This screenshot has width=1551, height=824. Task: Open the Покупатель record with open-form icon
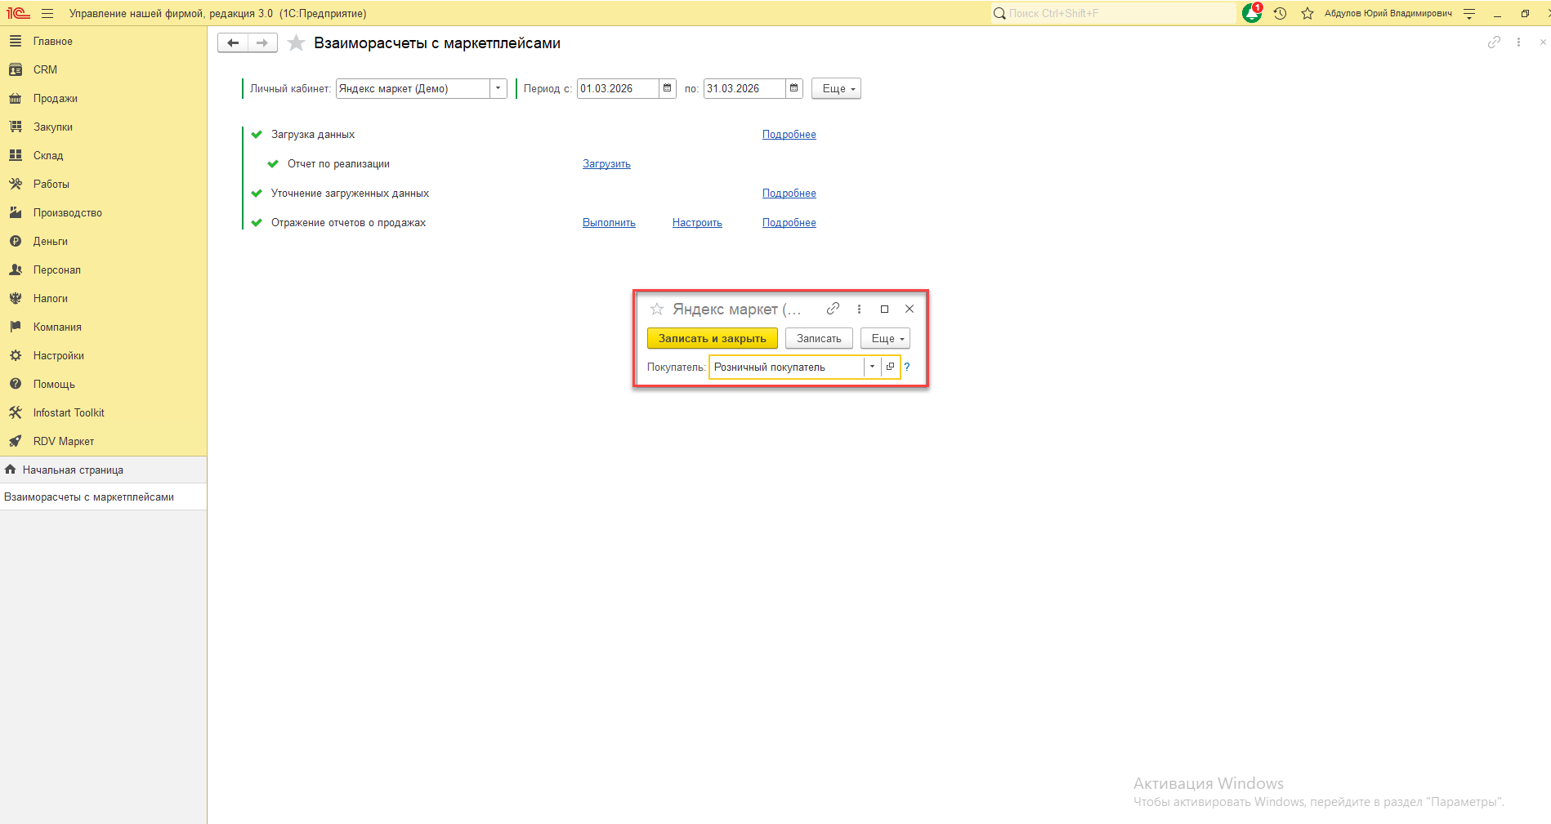(x=890, y=367)
